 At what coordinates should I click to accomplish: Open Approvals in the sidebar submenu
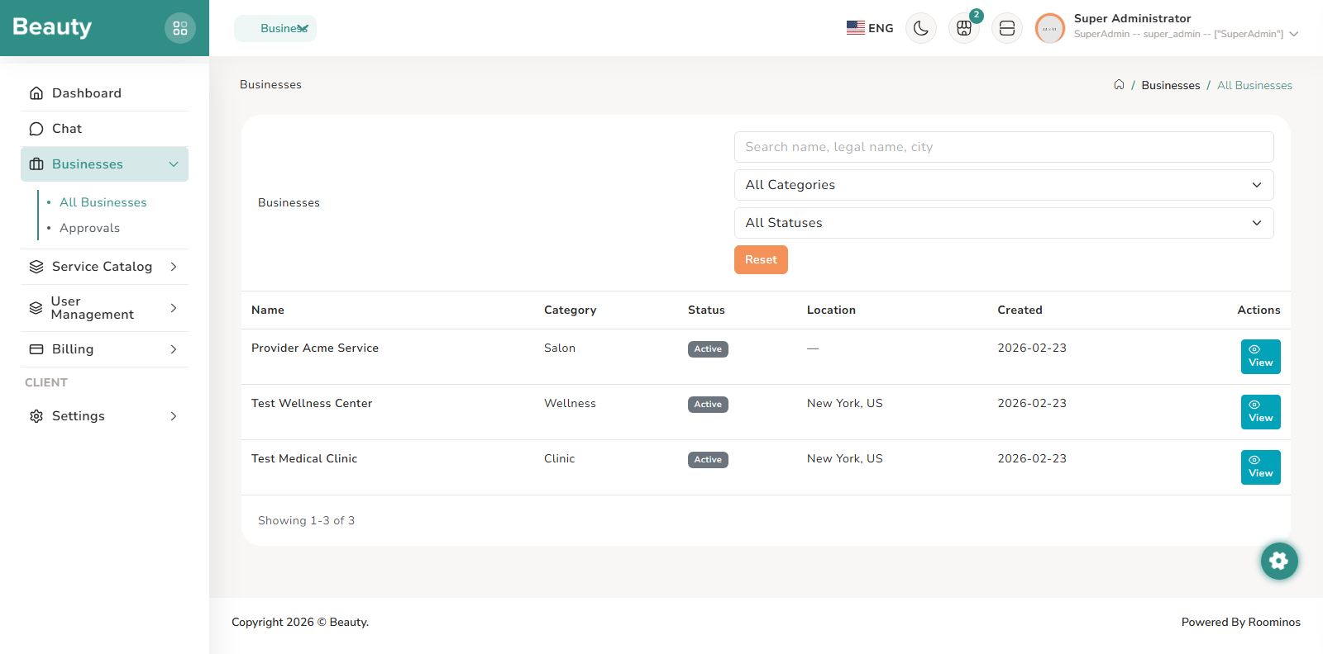click(89, 228)
